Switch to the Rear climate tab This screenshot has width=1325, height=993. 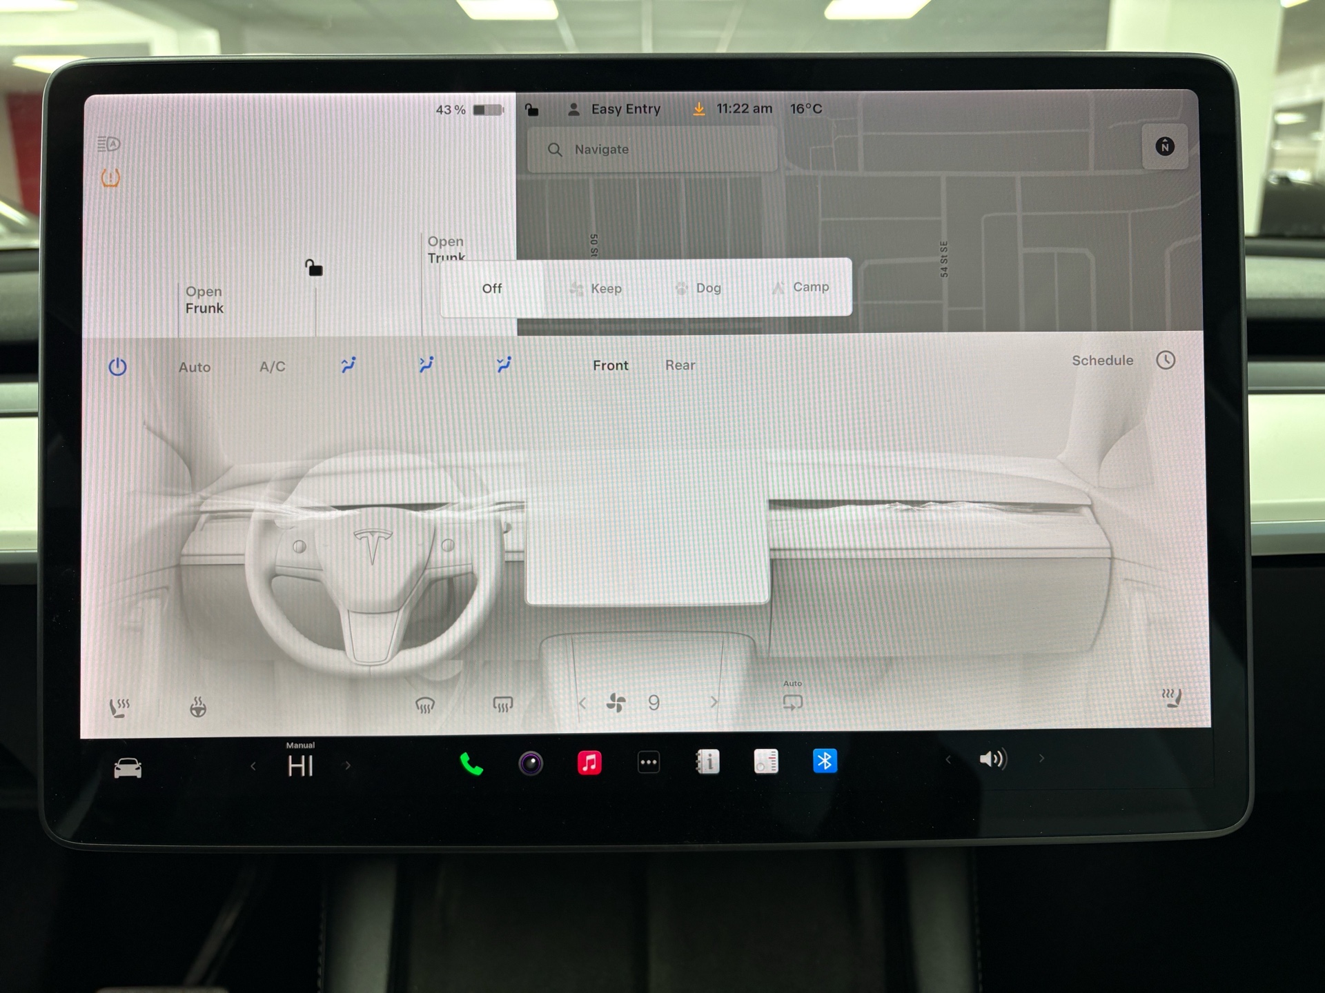click(680, 365)
